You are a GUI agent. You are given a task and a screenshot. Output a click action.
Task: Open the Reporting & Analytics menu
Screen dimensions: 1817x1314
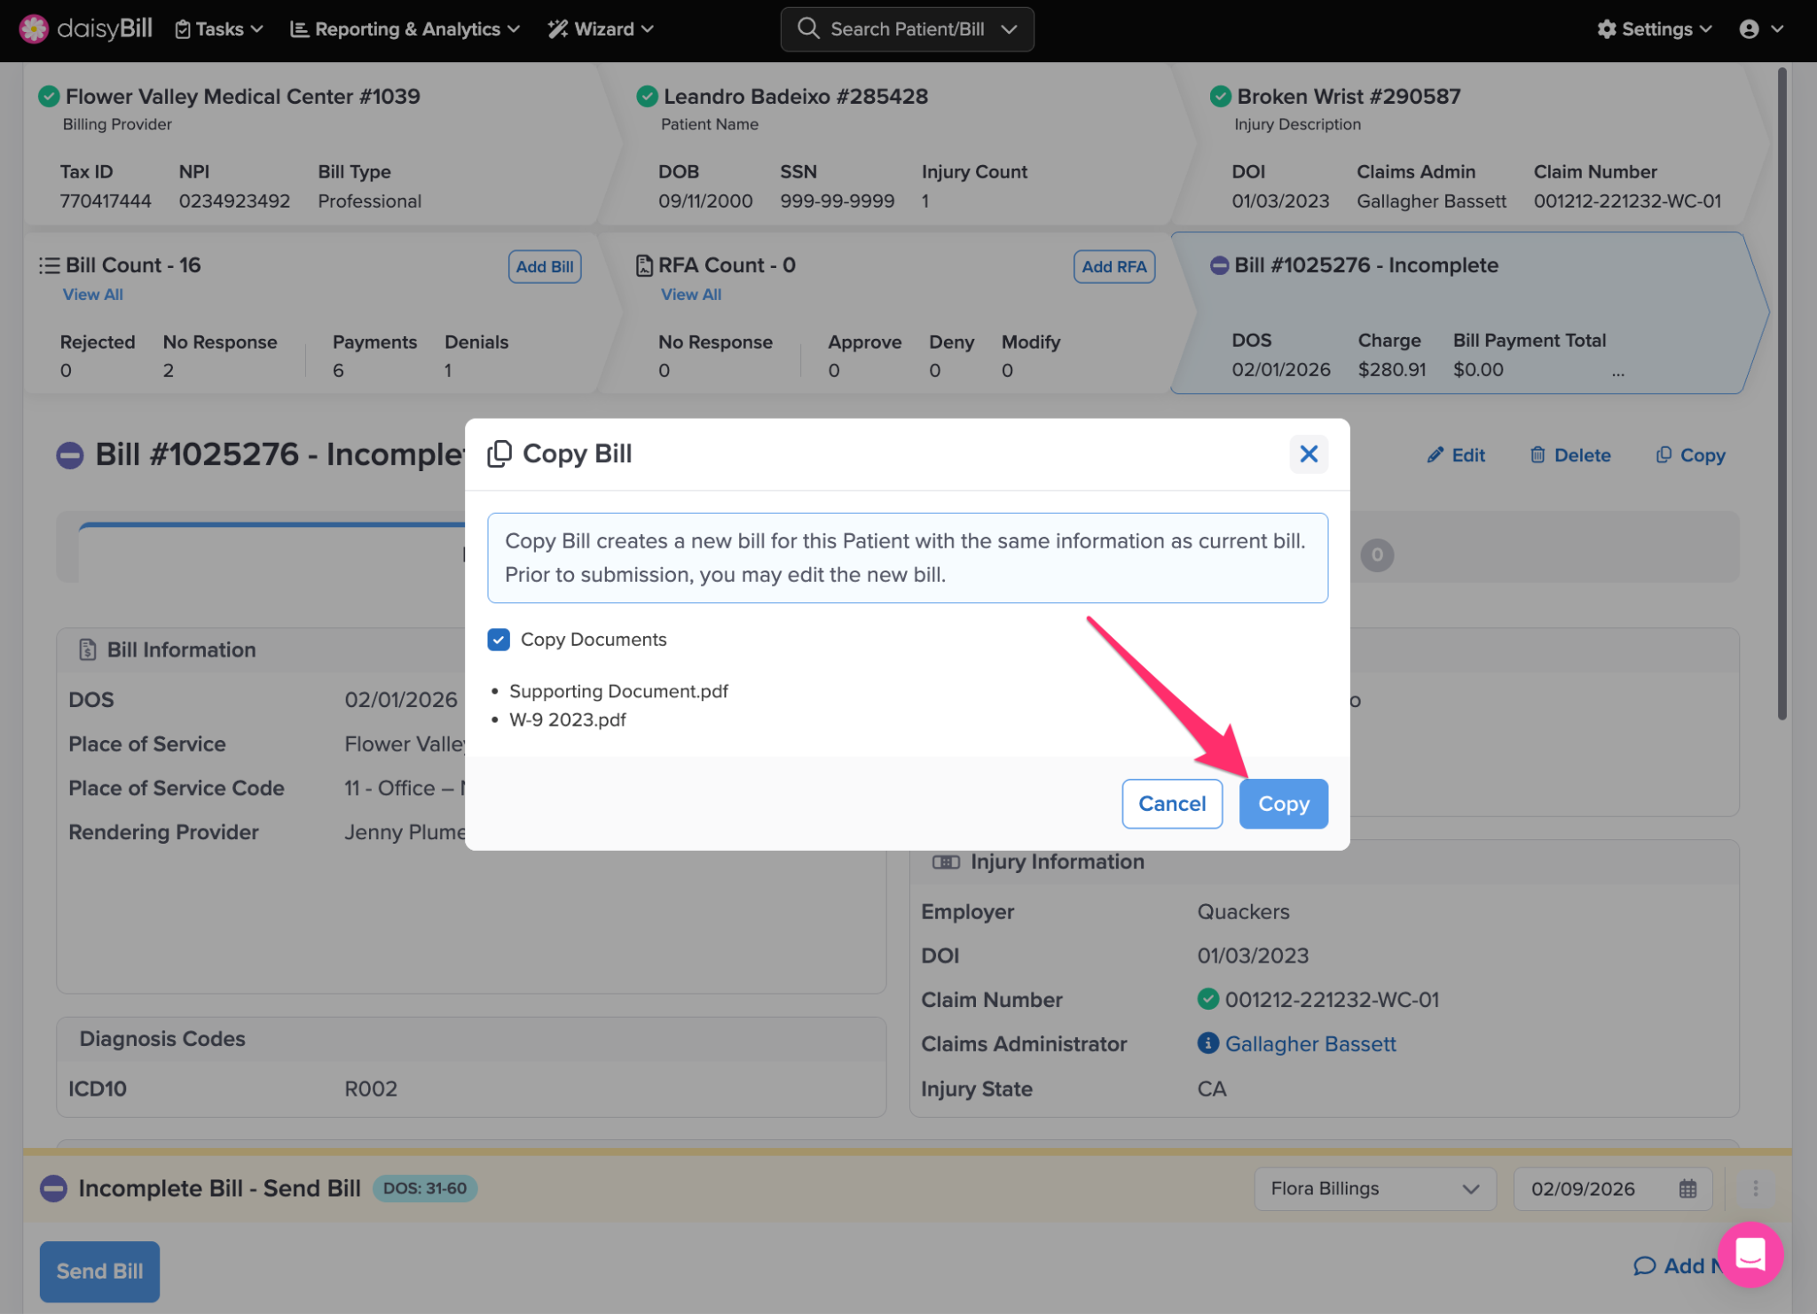tap(405, 28)
